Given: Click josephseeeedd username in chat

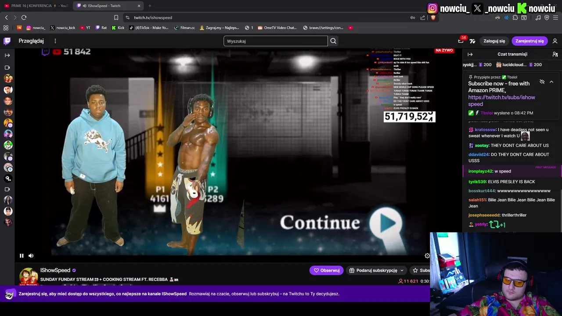Looking at the screenshot, I should tap(484, 215).
